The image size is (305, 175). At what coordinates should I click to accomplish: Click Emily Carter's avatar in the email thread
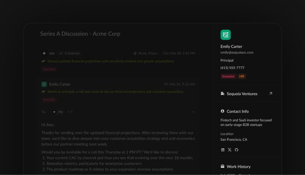pyautogui.click(x=44, y=84)
